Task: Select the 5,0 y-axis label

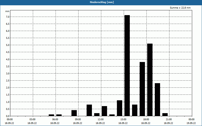Action: pyautogui.click(x=8, y=45)
